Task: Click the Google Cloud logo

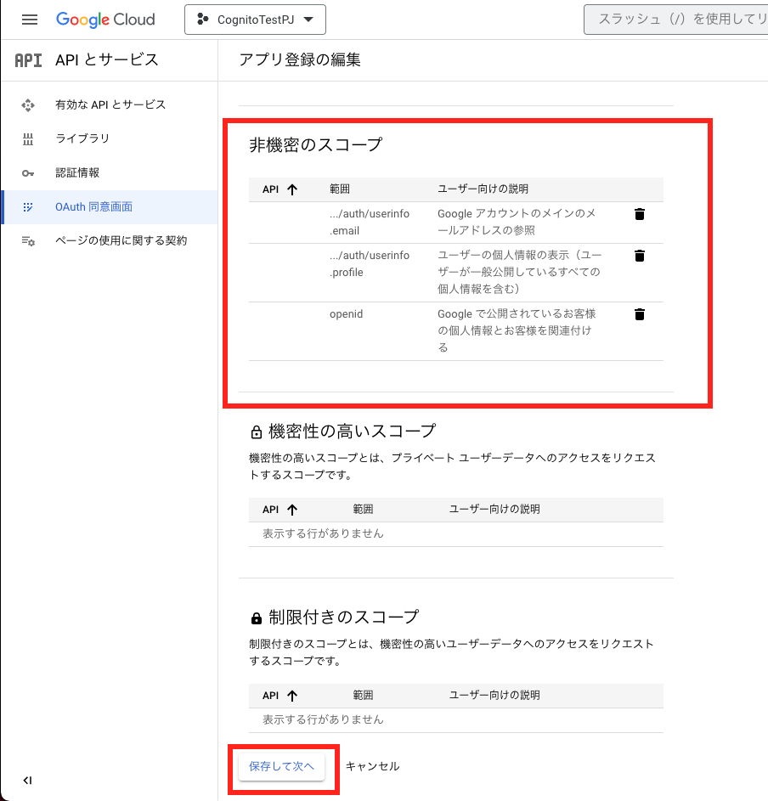Action: click(x=105, y=20)
